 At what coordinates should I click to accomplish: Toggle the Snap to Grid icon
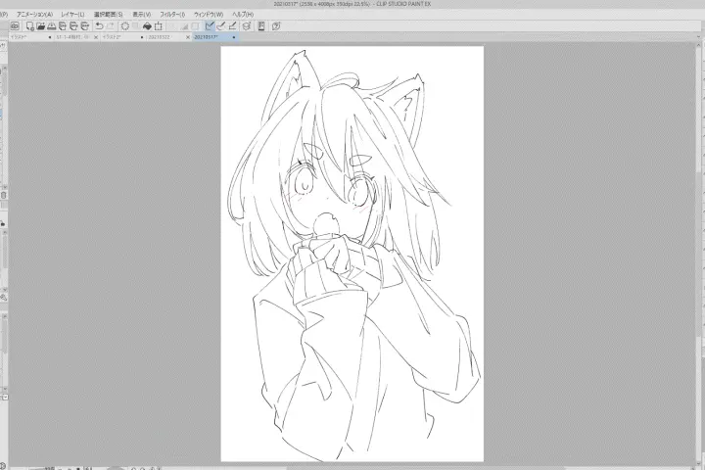click(x=235, y=26)
